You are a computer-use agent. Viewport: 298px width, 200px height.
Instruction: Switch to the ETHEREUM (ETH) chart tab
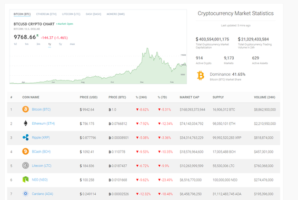[x=46, y=14]
